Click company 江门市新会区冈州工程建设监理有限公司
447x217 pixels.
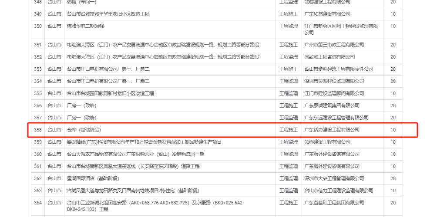pyautogui.click(x=340, y=29)
